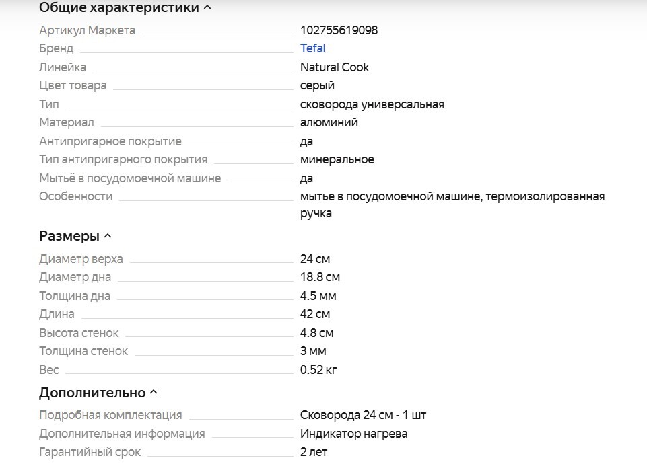647x464 pixels.
Task: Open the Tefal brand link
Action: (312, 48)
